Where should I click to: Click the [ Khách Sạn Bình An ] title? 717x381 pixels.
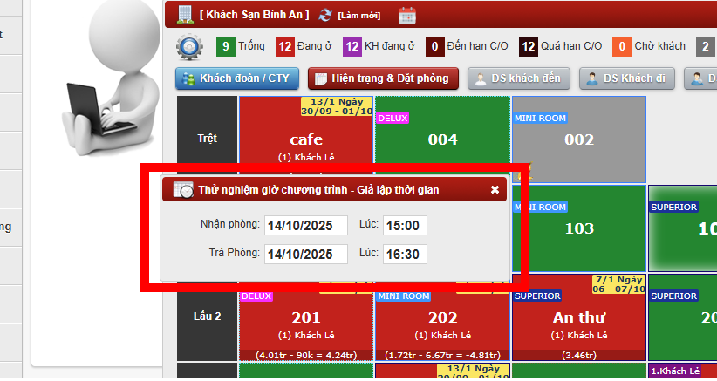tap(254, 15)
